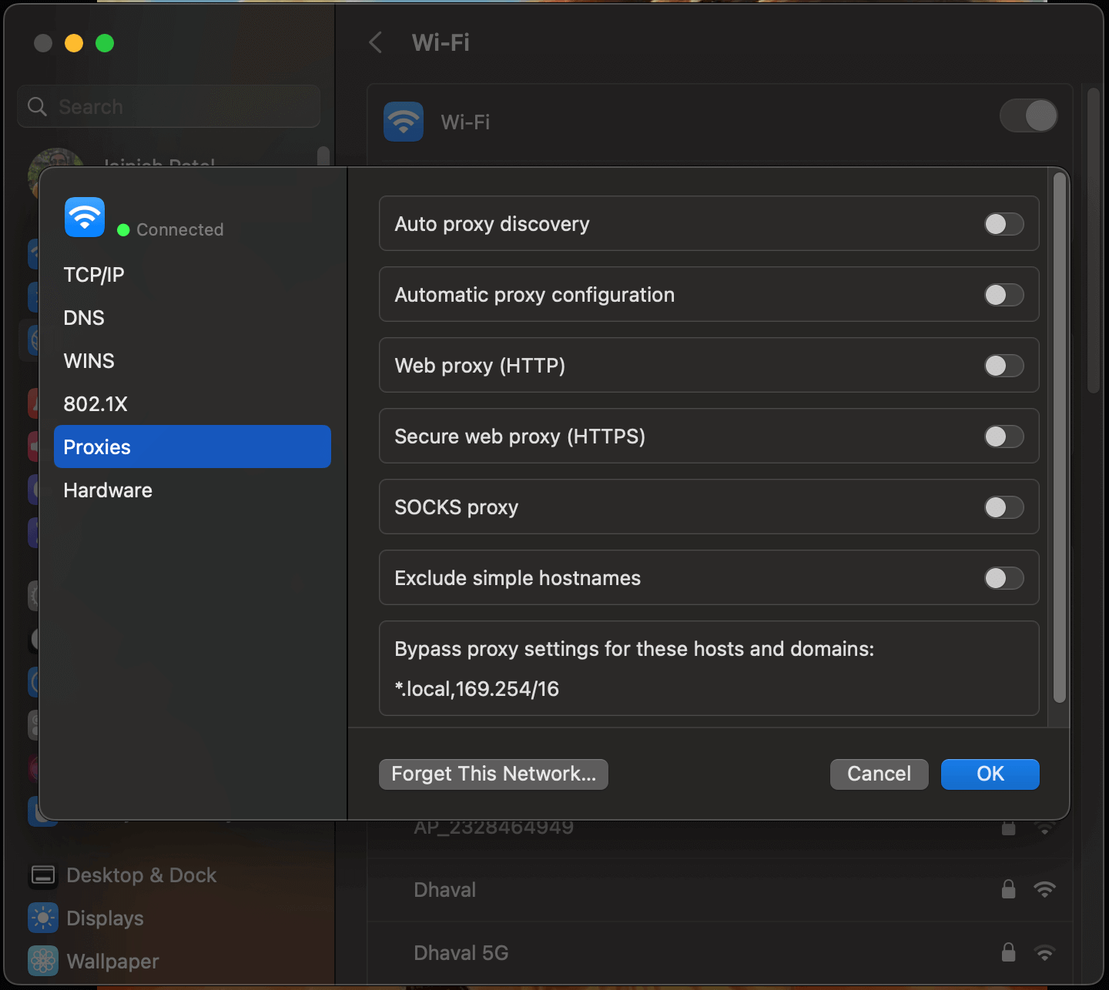Click the Forget This Network button

(x=493, y=774)
